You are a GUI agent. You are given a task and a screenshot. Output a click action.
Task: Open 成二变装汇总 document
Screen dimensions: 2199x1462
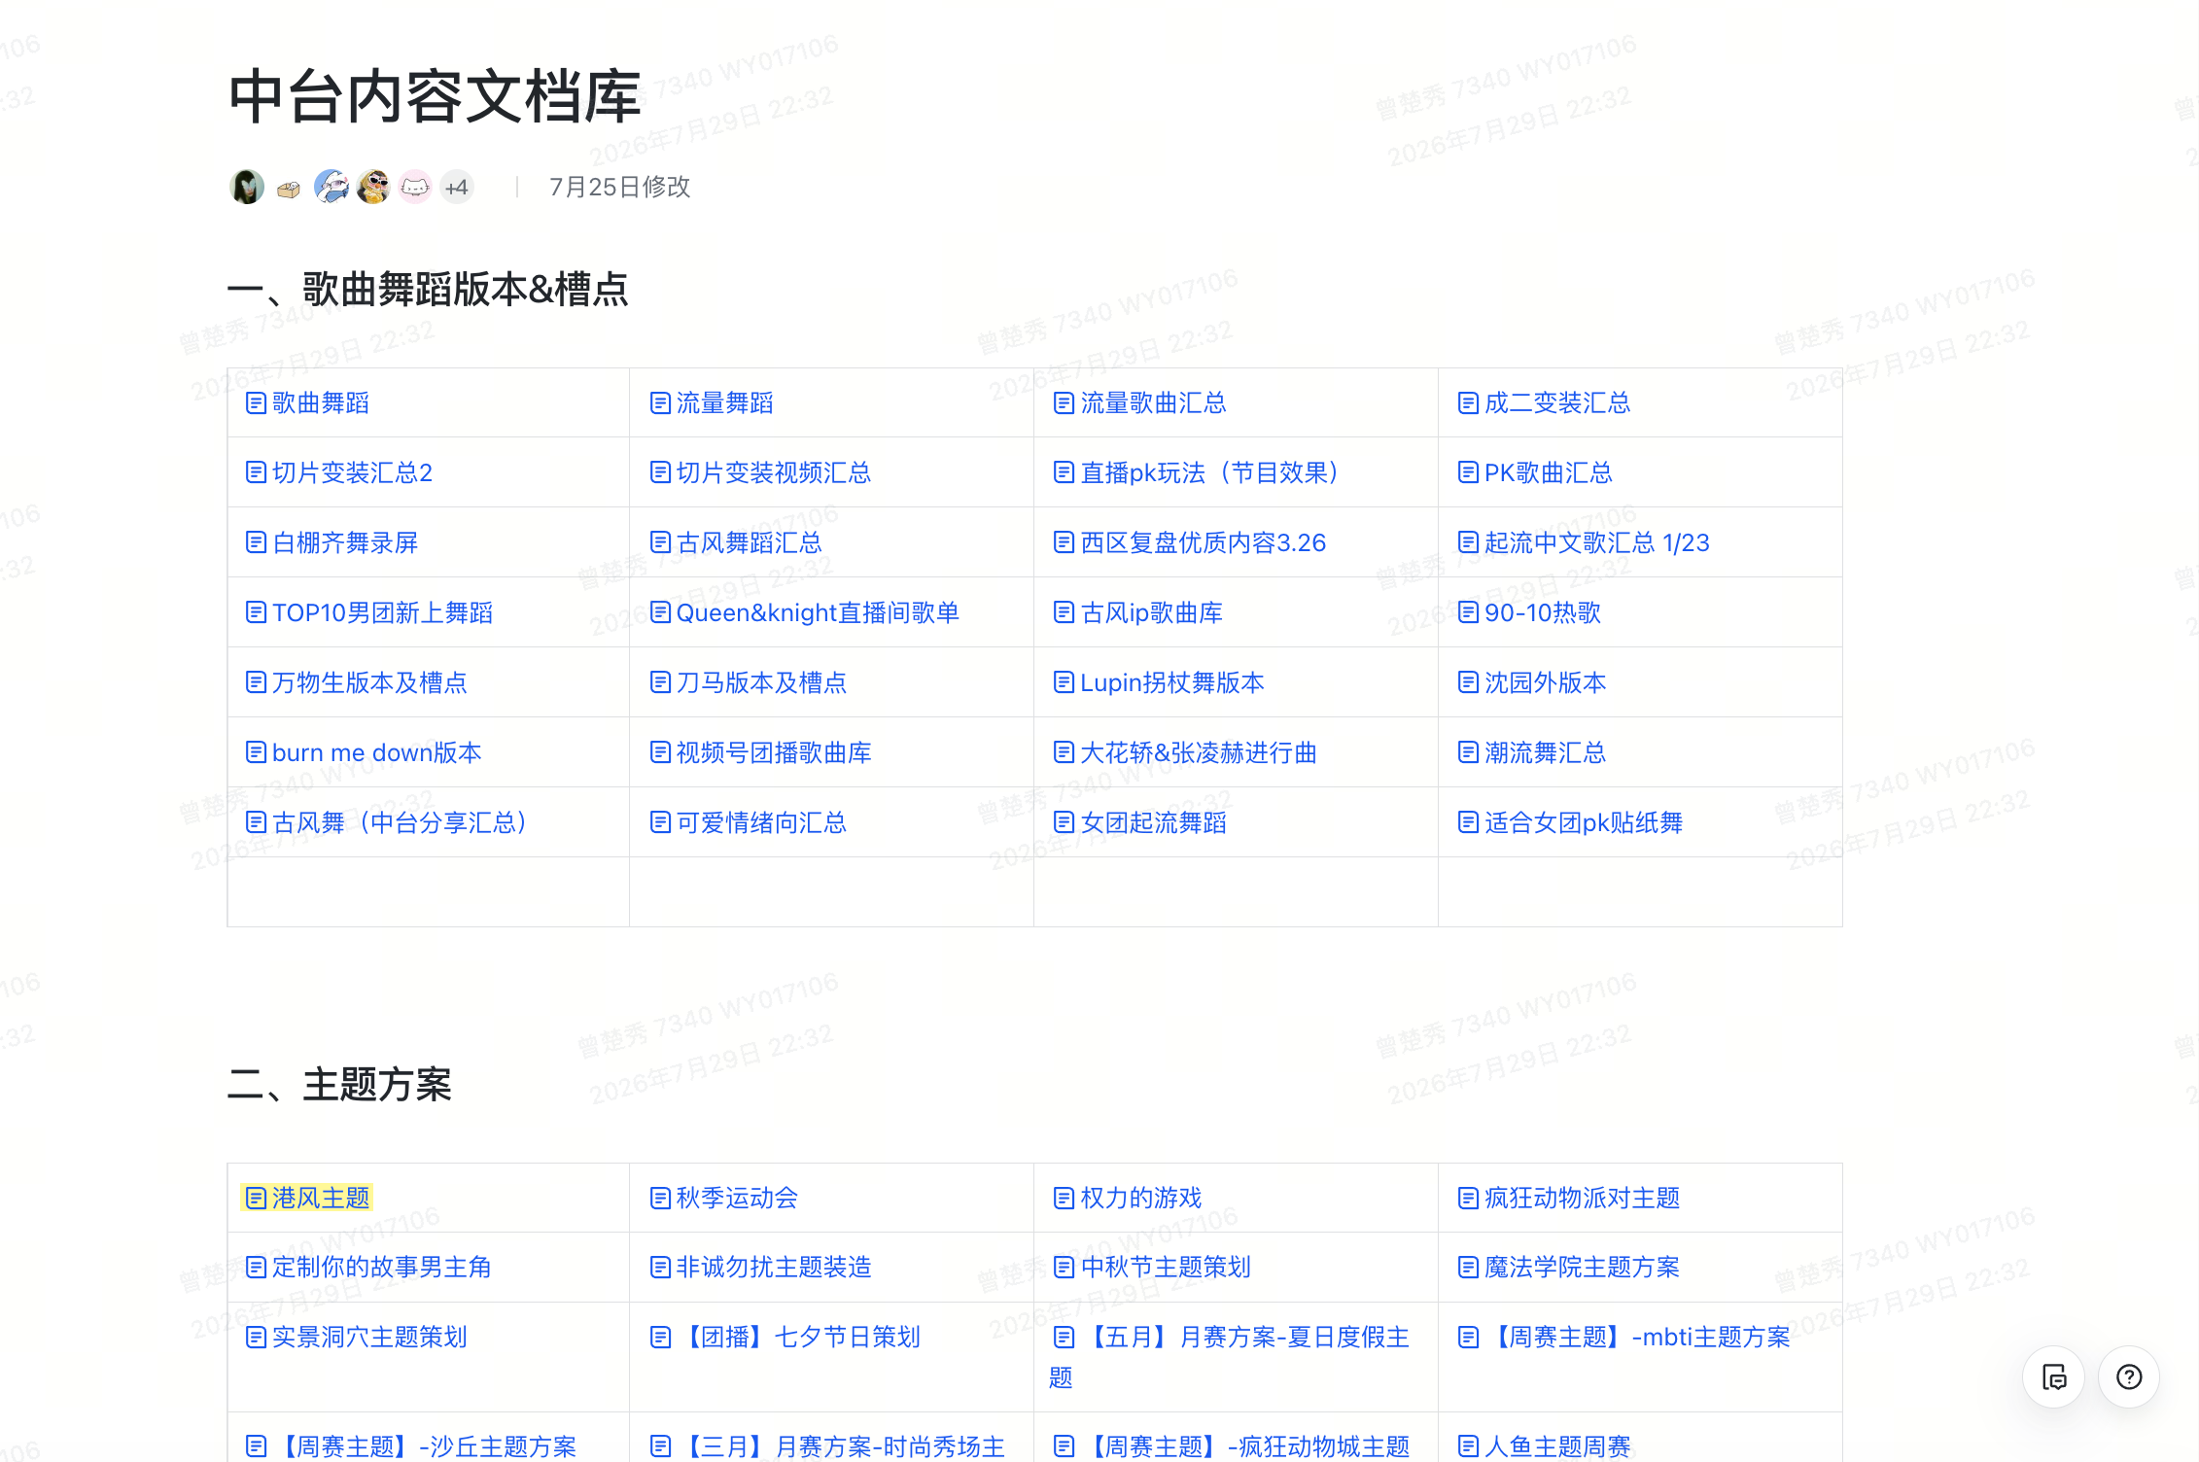coord(1545,402)
